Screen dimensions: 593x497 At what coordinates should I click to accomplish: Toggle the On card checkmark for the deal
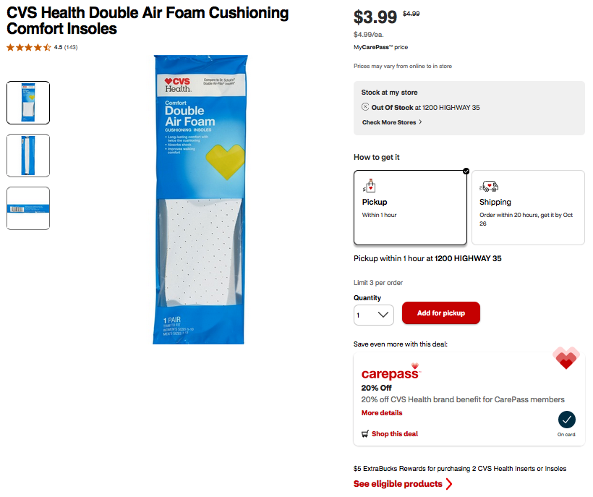pos(566,418)
